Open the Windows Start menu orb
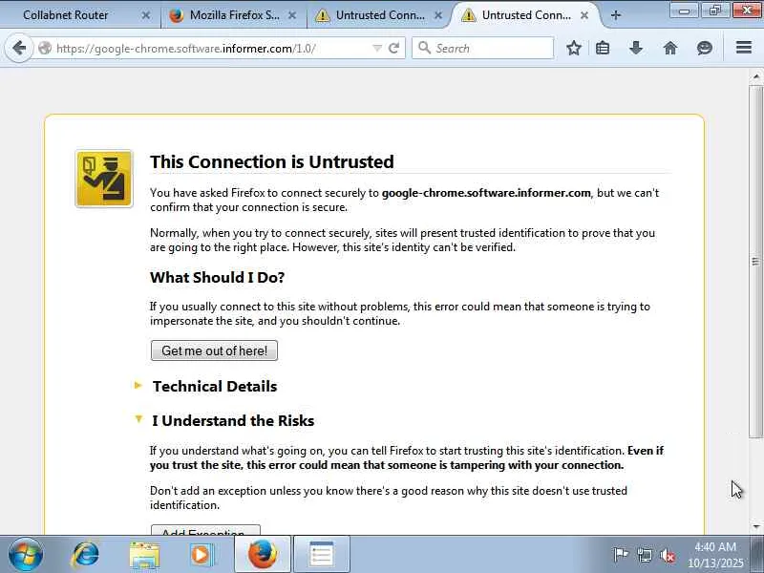The height and width of the screenshot is (573, 764). point(26,555)
